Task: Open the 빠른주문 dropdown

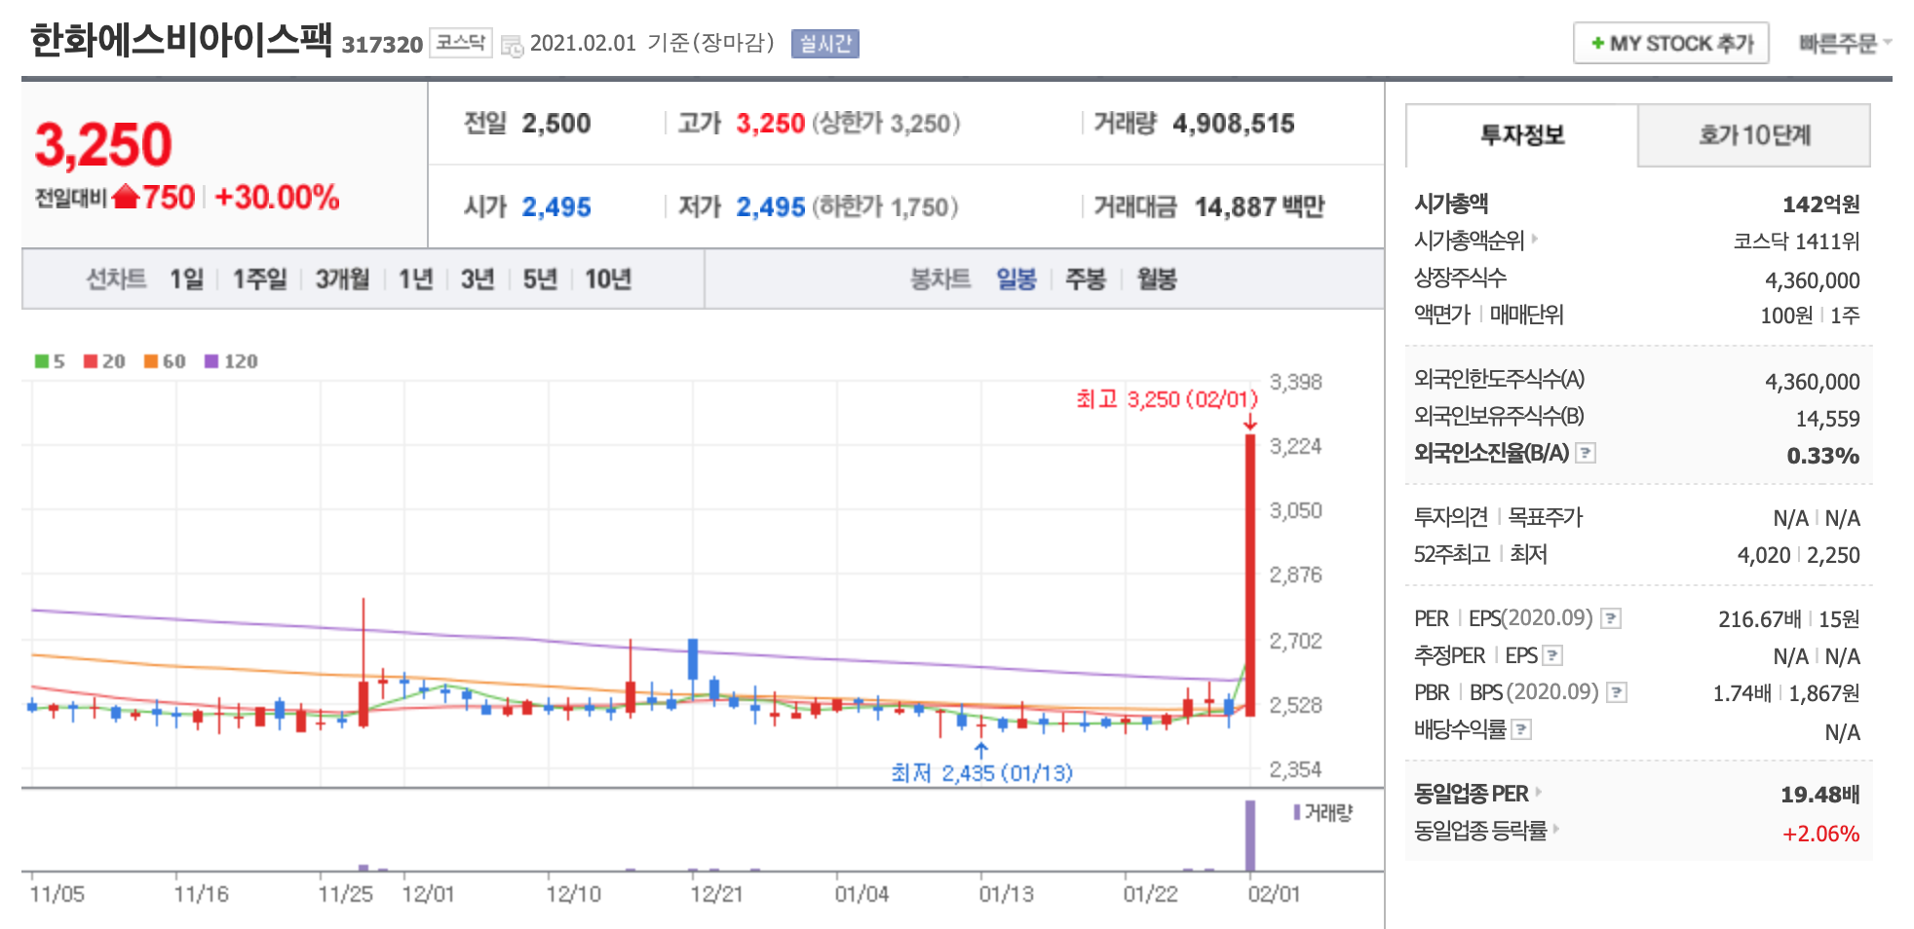Action: [1844, 44]
